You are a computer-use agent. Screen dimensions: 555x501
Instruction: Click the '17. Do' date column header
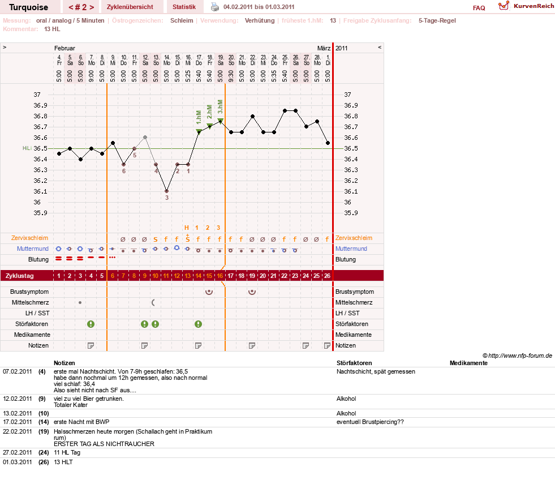tap(199, 60)
